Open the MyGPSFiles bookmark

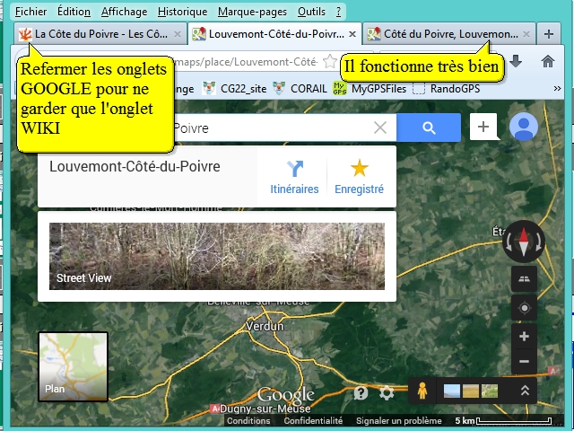pos(370,89)
